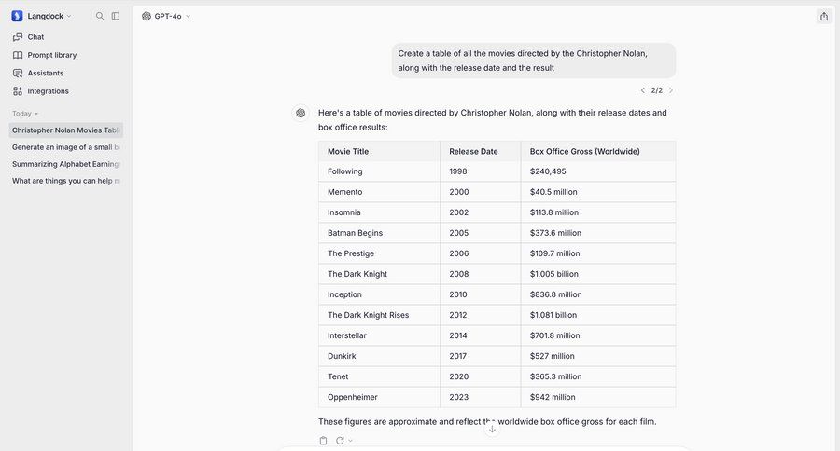Open the Prompt library menu item

click(51, 55)
